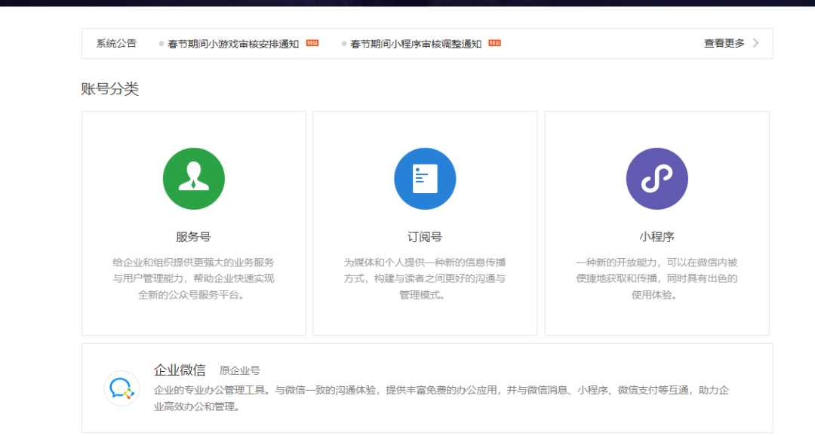Select the 小程序 title text
815x436 pixels.
pos(657,237)
